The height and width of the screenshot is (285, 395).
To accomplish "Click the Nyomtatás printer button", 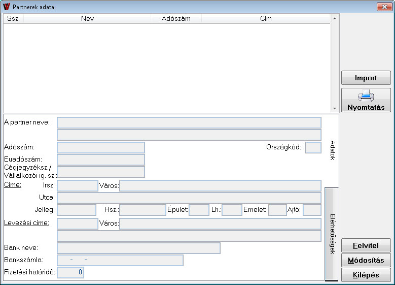I will [x=366, y=100].
